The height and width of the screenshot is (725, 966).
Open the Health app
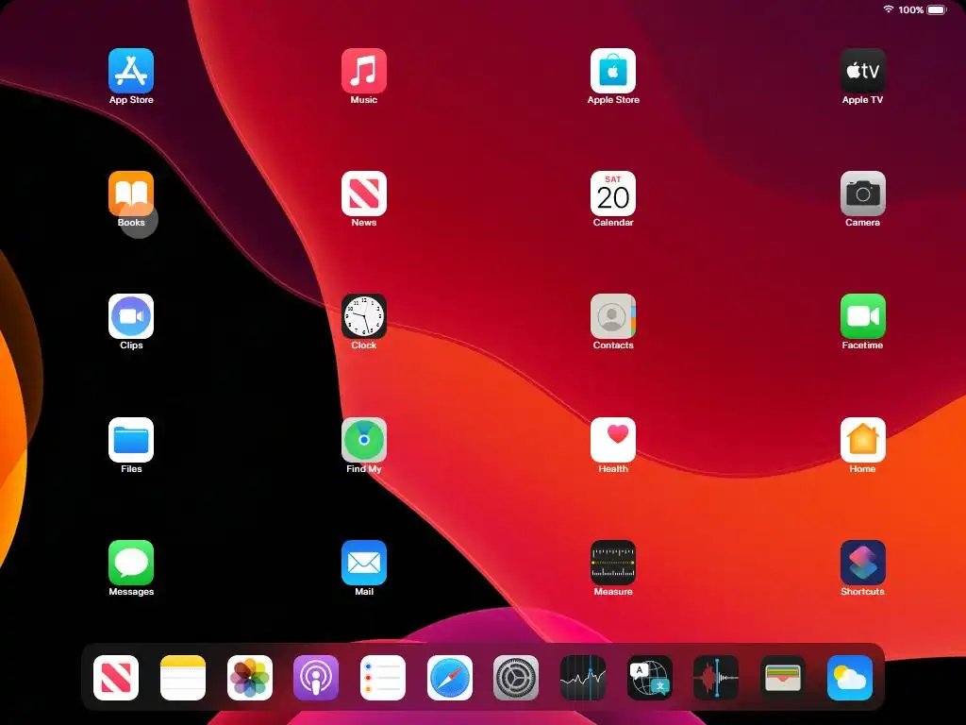point(613,440)
